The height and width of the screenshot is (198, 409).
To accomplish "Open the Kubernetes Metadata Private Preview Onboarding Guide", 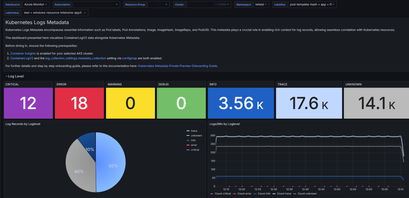I will pyautogui.click(x=177, y=66).
